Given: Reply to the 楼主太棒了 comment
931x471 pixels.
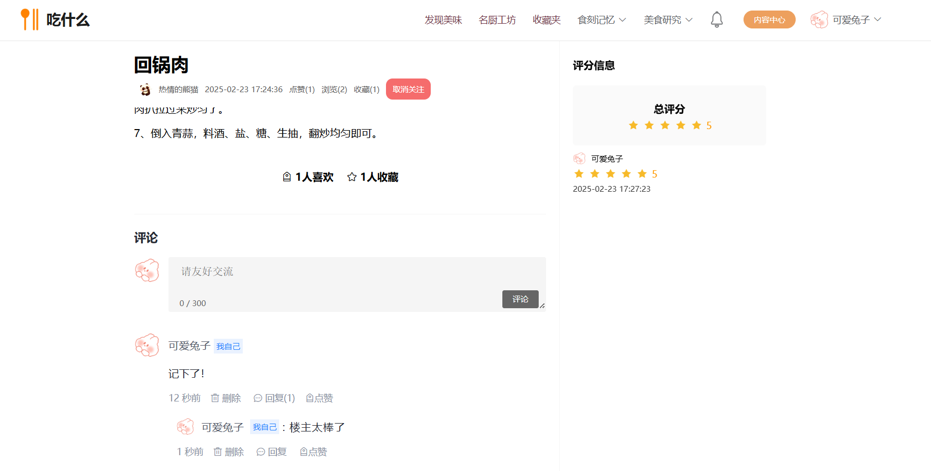Looking at the screenshot, I should (x=272, y=452).
